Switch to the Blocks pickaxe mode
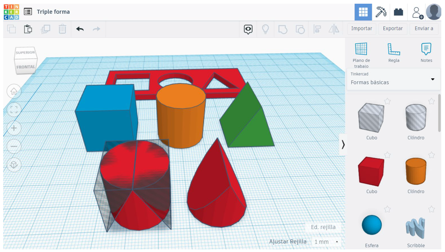 pos(381,12)
